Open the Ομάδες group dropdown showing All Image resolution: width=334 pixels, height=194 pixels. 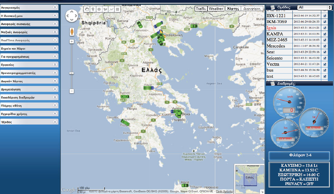pos(315,7)
